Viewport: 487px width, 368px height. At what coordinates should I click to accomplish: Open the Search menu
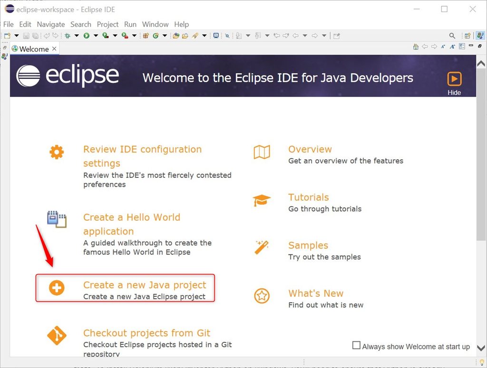coord(81,24)
